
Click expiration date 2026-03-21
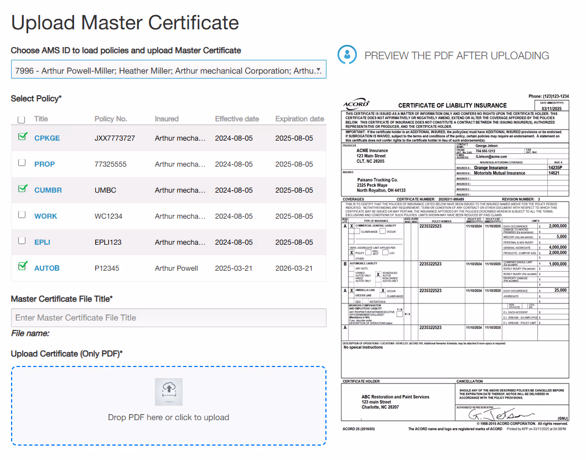point(294,268)
